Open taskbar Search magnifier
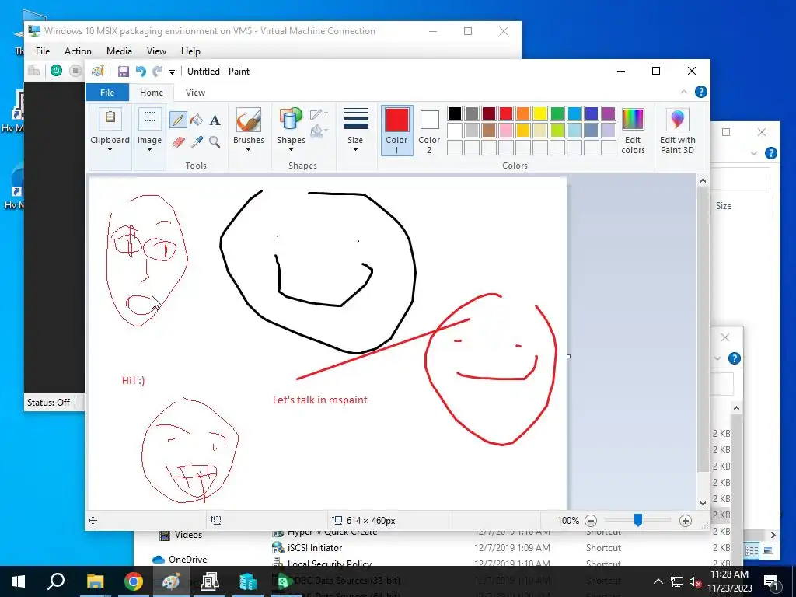 click(56, 581)
